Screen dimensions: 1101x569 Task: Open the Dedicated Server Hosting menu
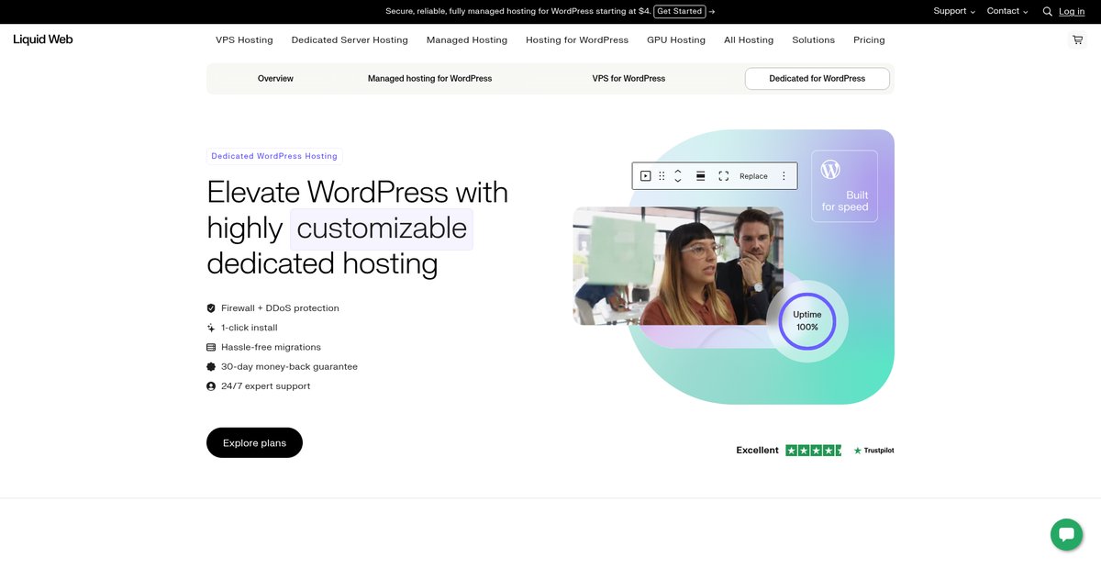coord(350,40)
